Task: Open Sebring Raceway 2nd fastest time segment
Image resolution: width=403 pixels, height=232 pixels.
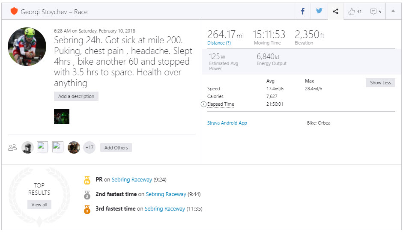Action: tap(166, 194)
